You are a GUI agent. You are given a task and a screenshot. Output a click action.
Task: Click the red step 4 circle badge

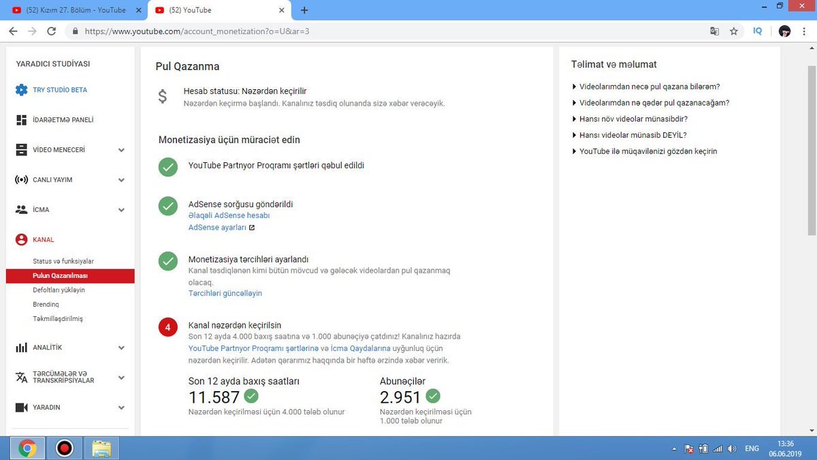click(x=167, y=328)
